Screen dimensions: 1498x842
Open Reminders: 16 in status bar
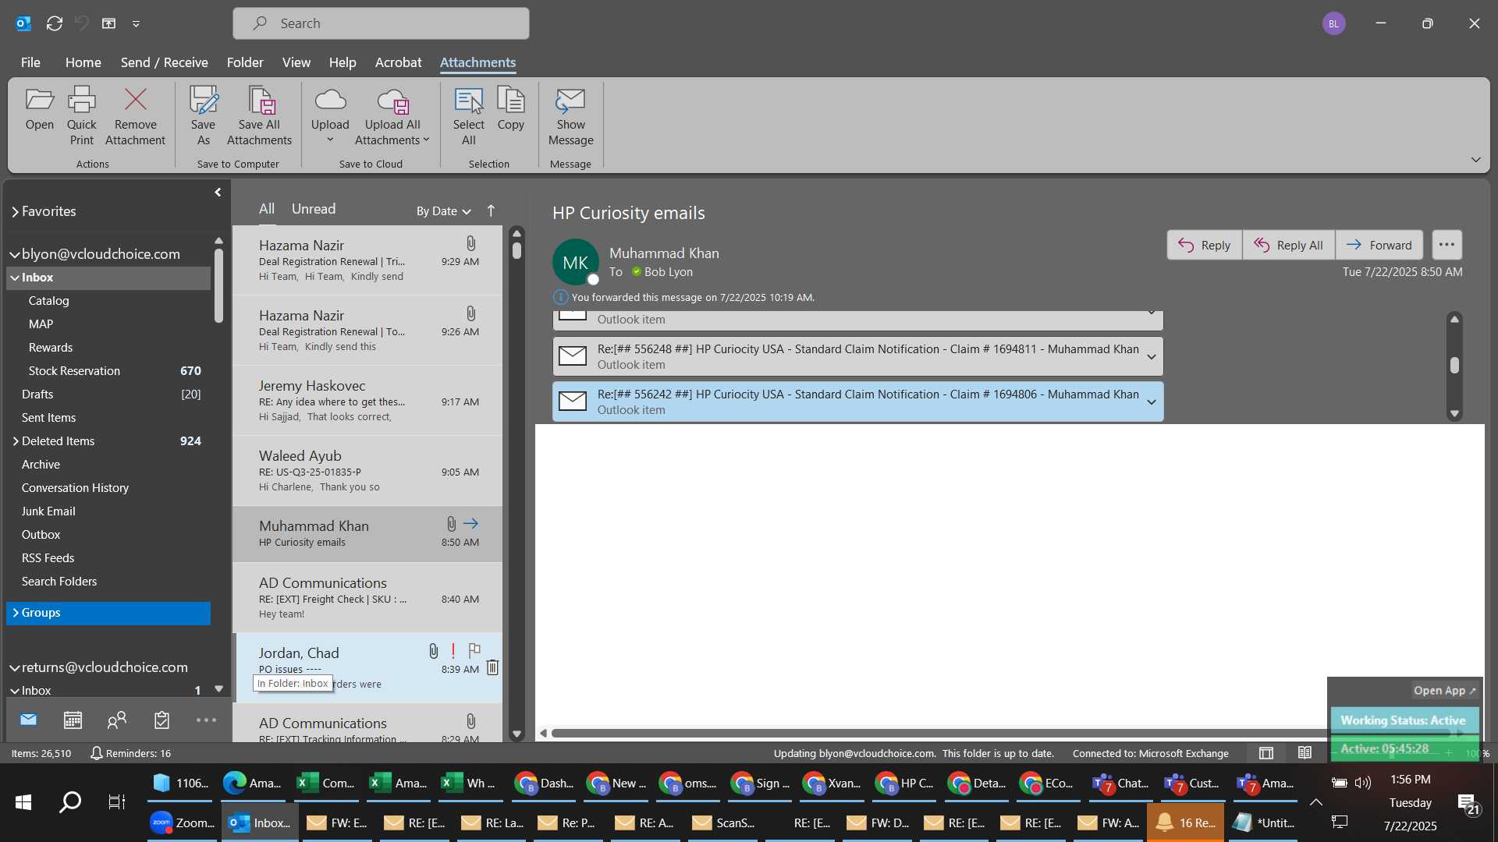[130, 753]
